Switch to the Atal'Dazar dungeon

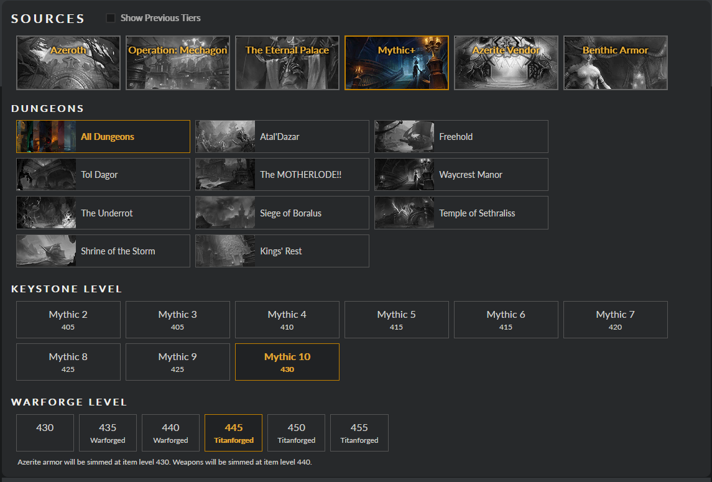[282, 136]
